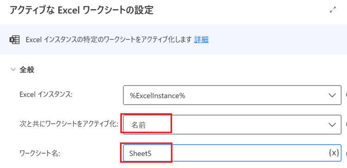Click the chevron arrow in the %ExcelInstance% box
347x168 pixels.
[x=332, y=96]
